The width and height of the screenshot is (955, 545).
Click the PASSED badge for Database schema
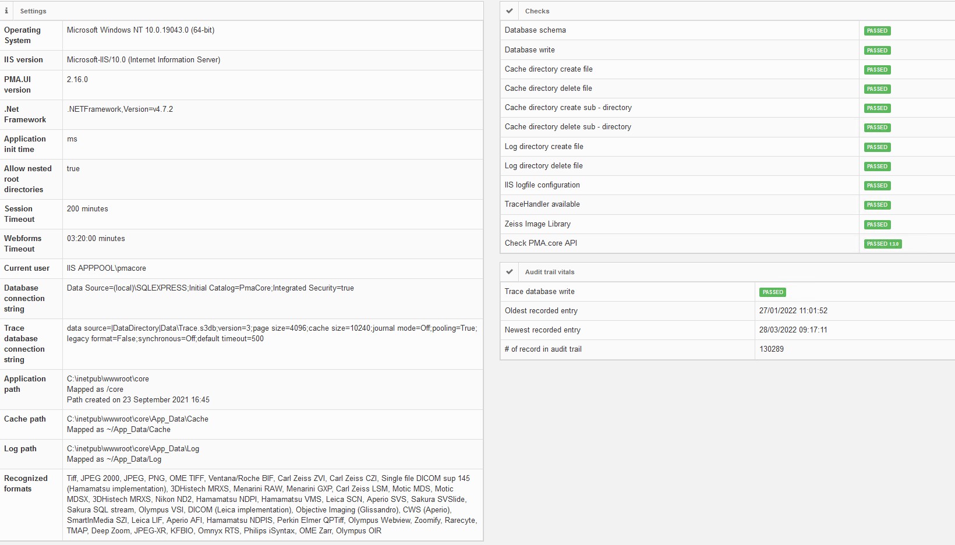877,31
